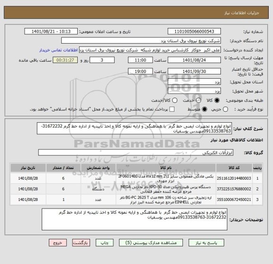This screenshot has width=273, height=264.
Task: Click the بازگشت back button
Action: (x=81, y=243)
